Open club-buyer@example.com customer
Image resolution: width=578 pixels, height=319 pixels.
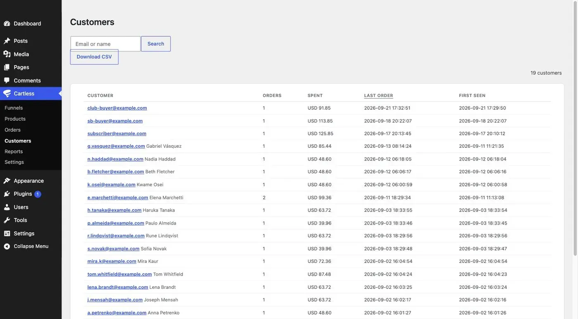[117, 108]
